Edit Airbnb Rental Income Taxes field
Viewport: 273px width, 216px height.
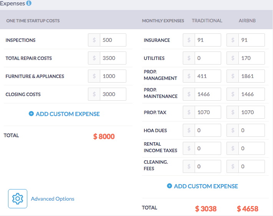(x=251, y=148)
